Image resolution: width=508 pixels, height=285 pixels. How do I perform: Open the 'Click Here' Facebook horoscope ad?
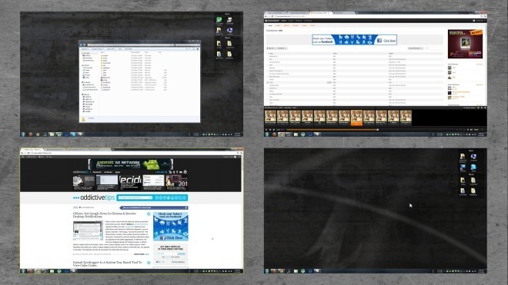(170, 226)
